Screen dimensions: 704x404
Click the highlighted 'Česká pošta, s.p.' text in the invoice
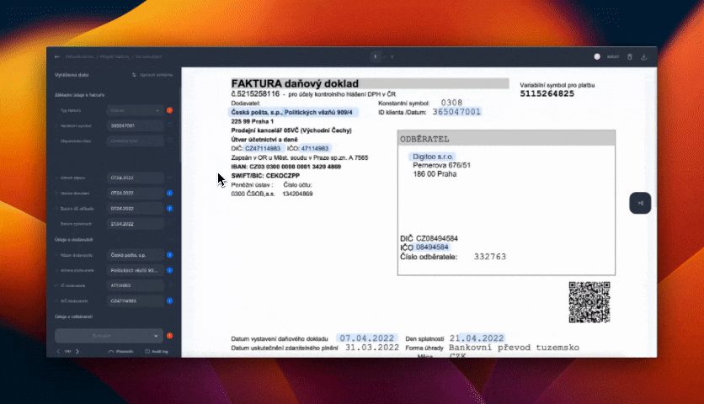pyautogui.click(x=256, y=112)
